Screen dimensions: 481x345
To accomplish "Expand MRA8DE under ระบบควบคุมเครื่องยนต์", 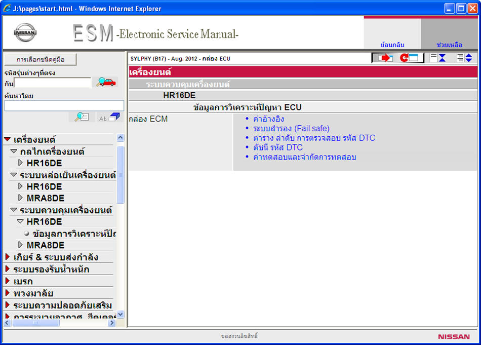I will point(21,245).
